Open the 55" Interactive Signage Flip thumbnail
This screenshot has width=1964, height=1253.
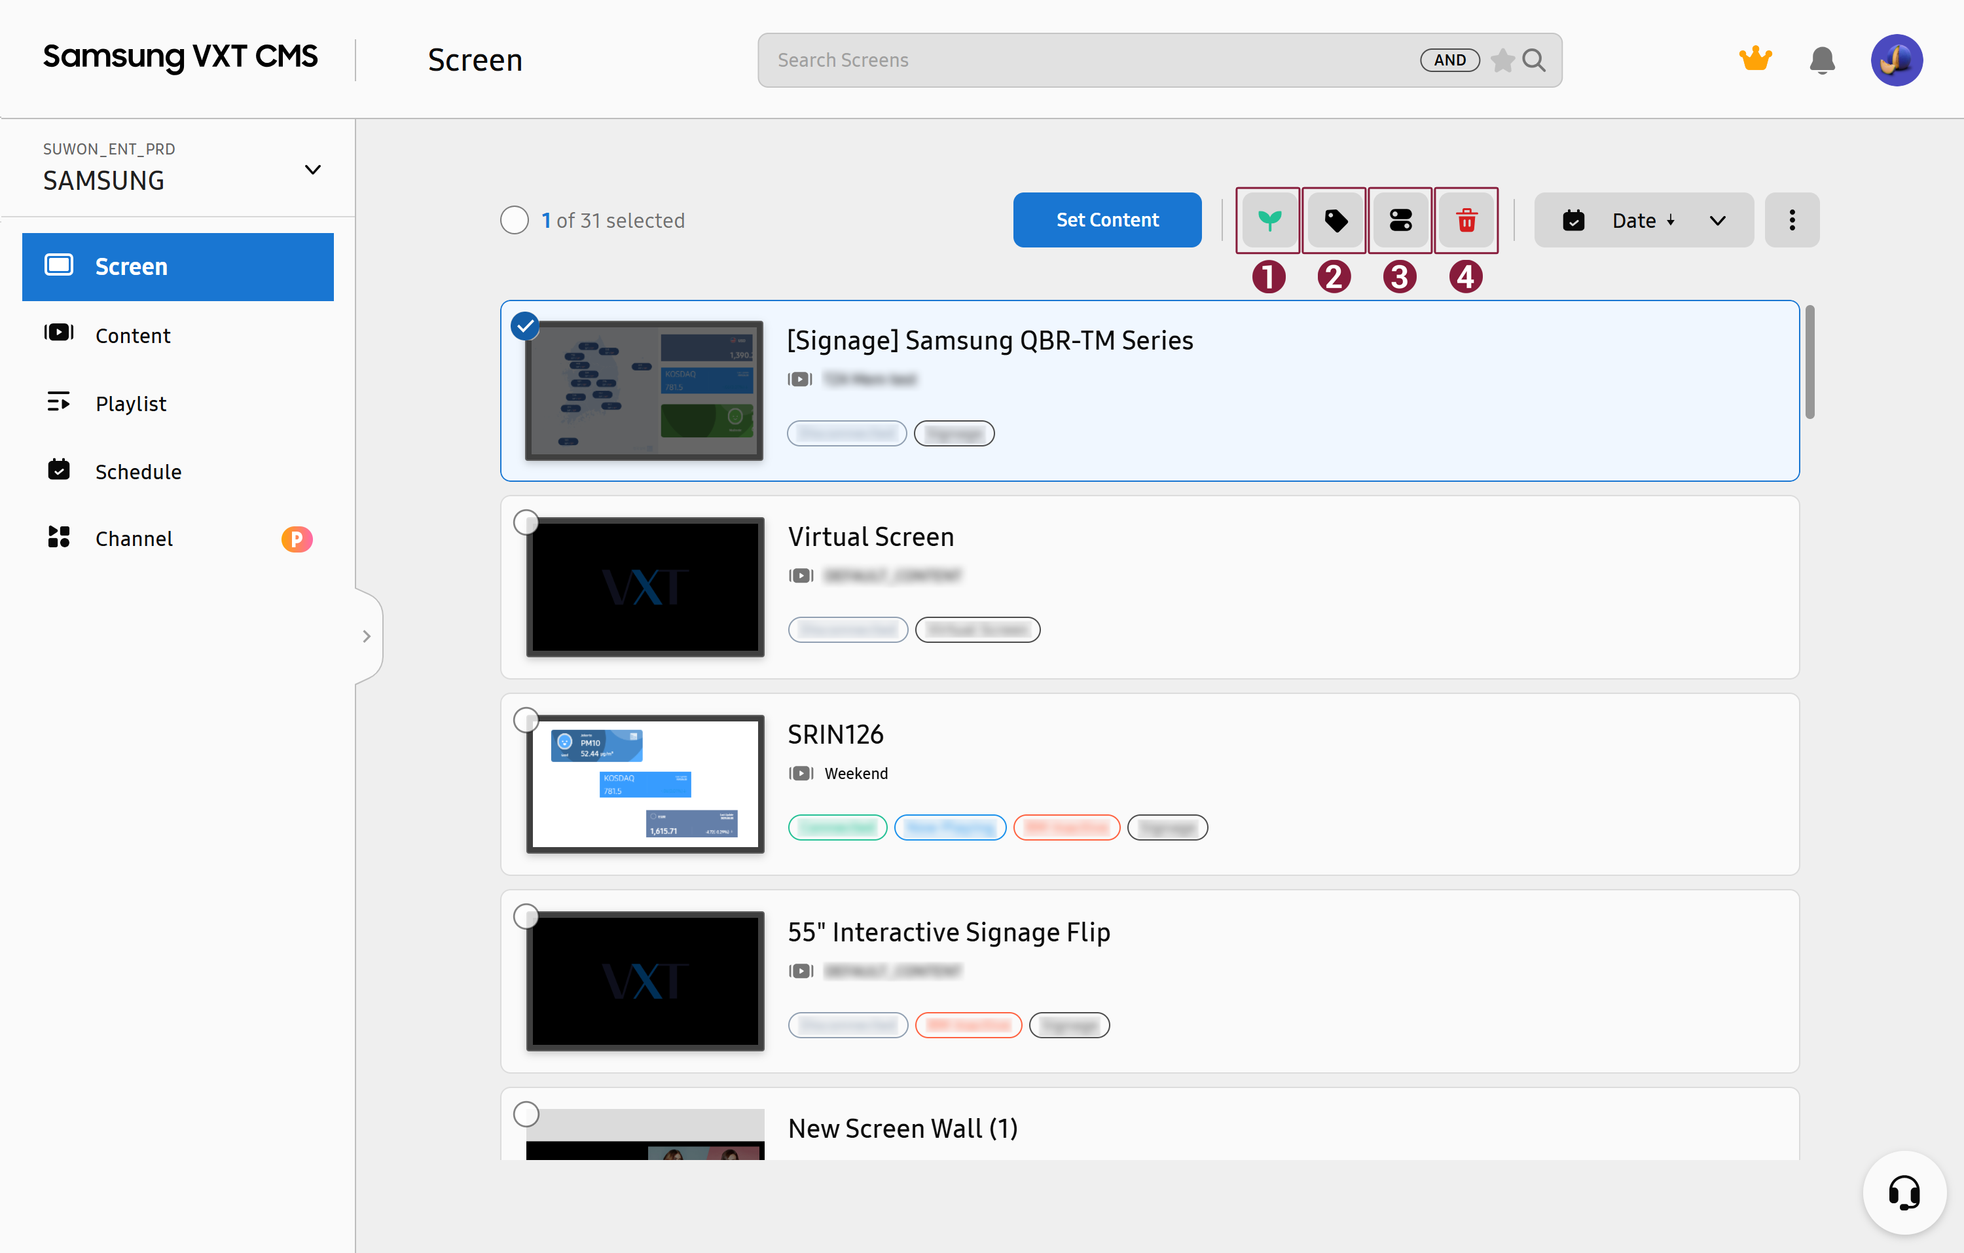644,981
